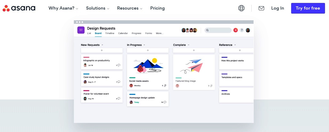329x132 pixels.
Task: Click the project search field
Action: click(x=218, y=30)
